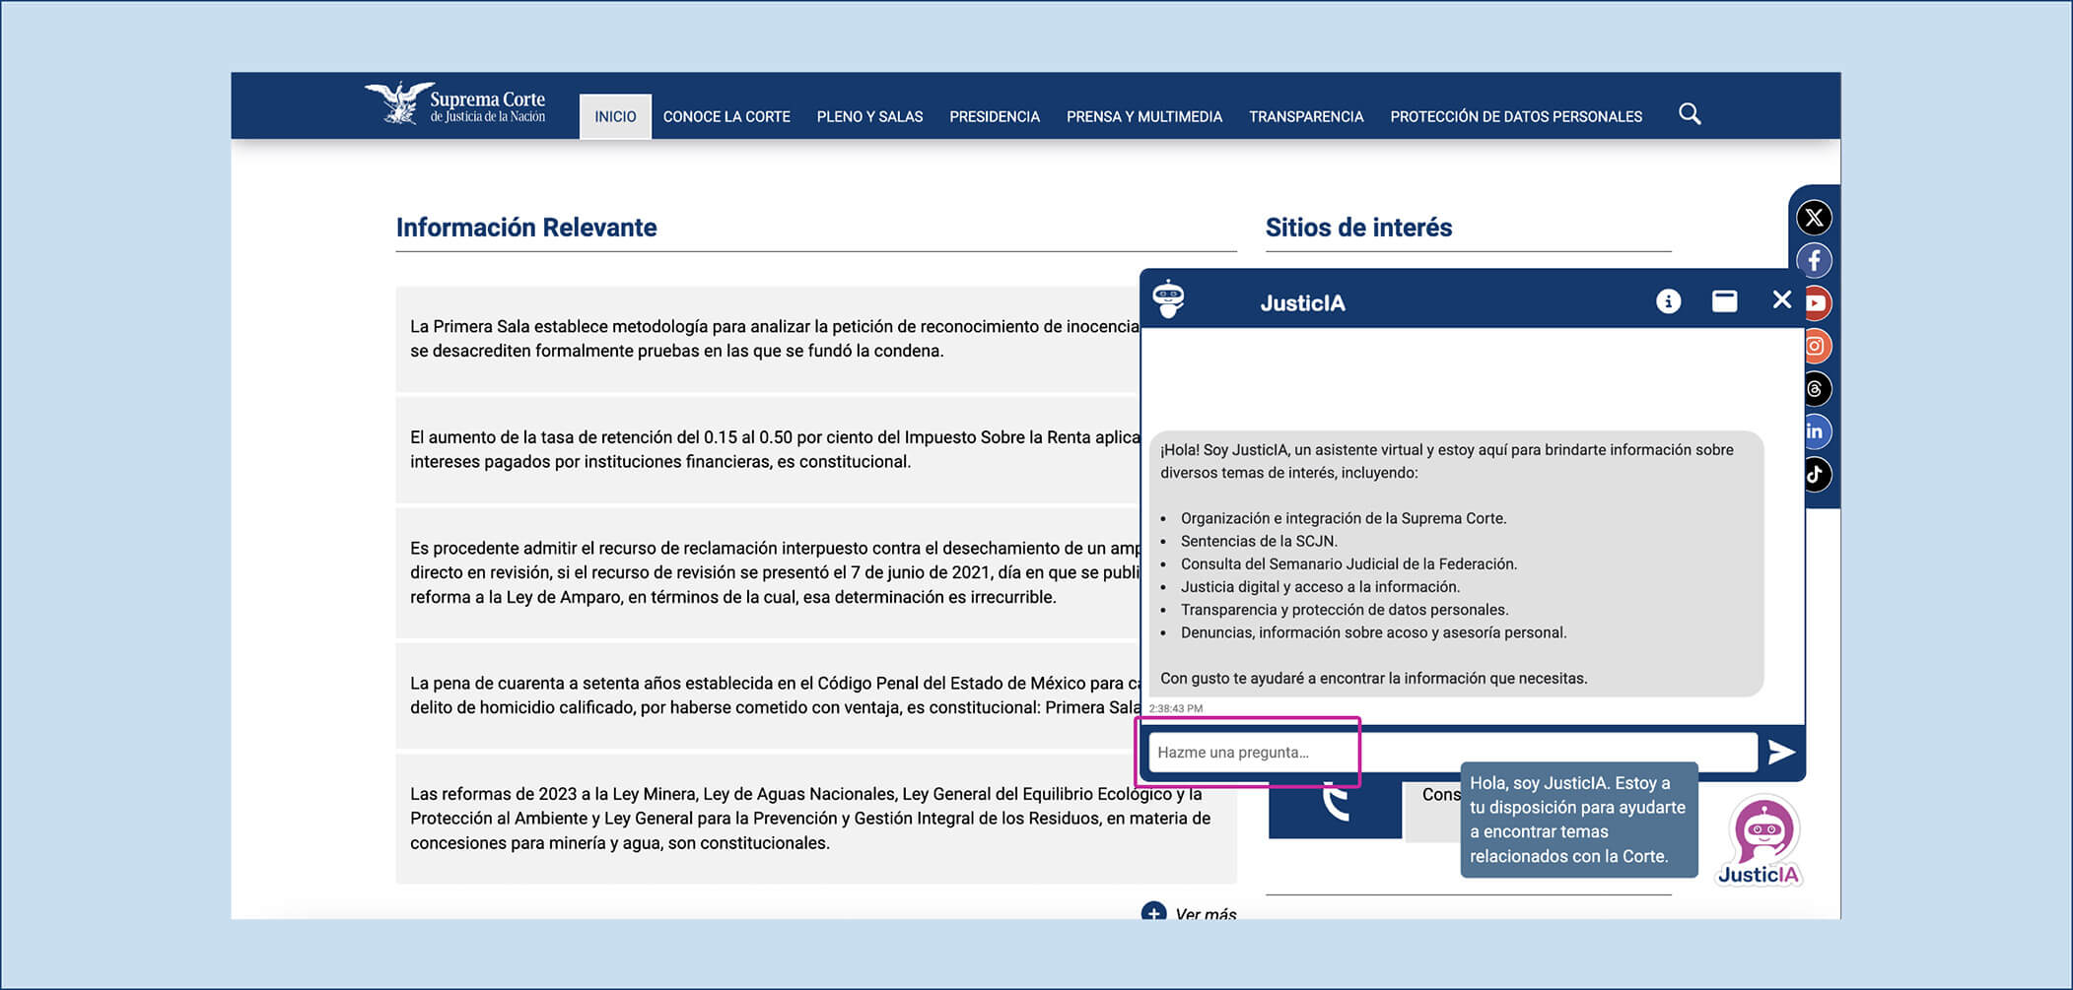Open the PLENO Y SALAS menu
Viewport: 2073px width, 990px height.
pos(869,116)
